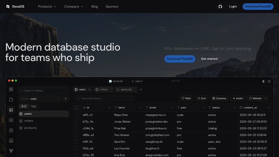The height and width of the screenshot is (157, 279).
Task: Open the database cylinder sidebar icon
Action: coord(11,130)
